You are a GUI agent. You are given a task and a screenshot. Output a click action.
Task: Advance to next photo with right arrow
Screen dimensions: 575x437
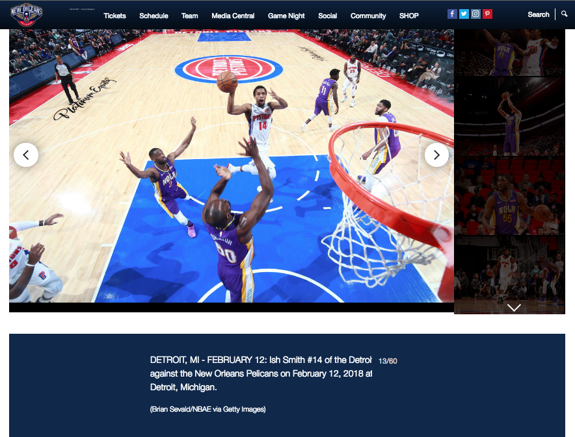click(x=436, y=155)
